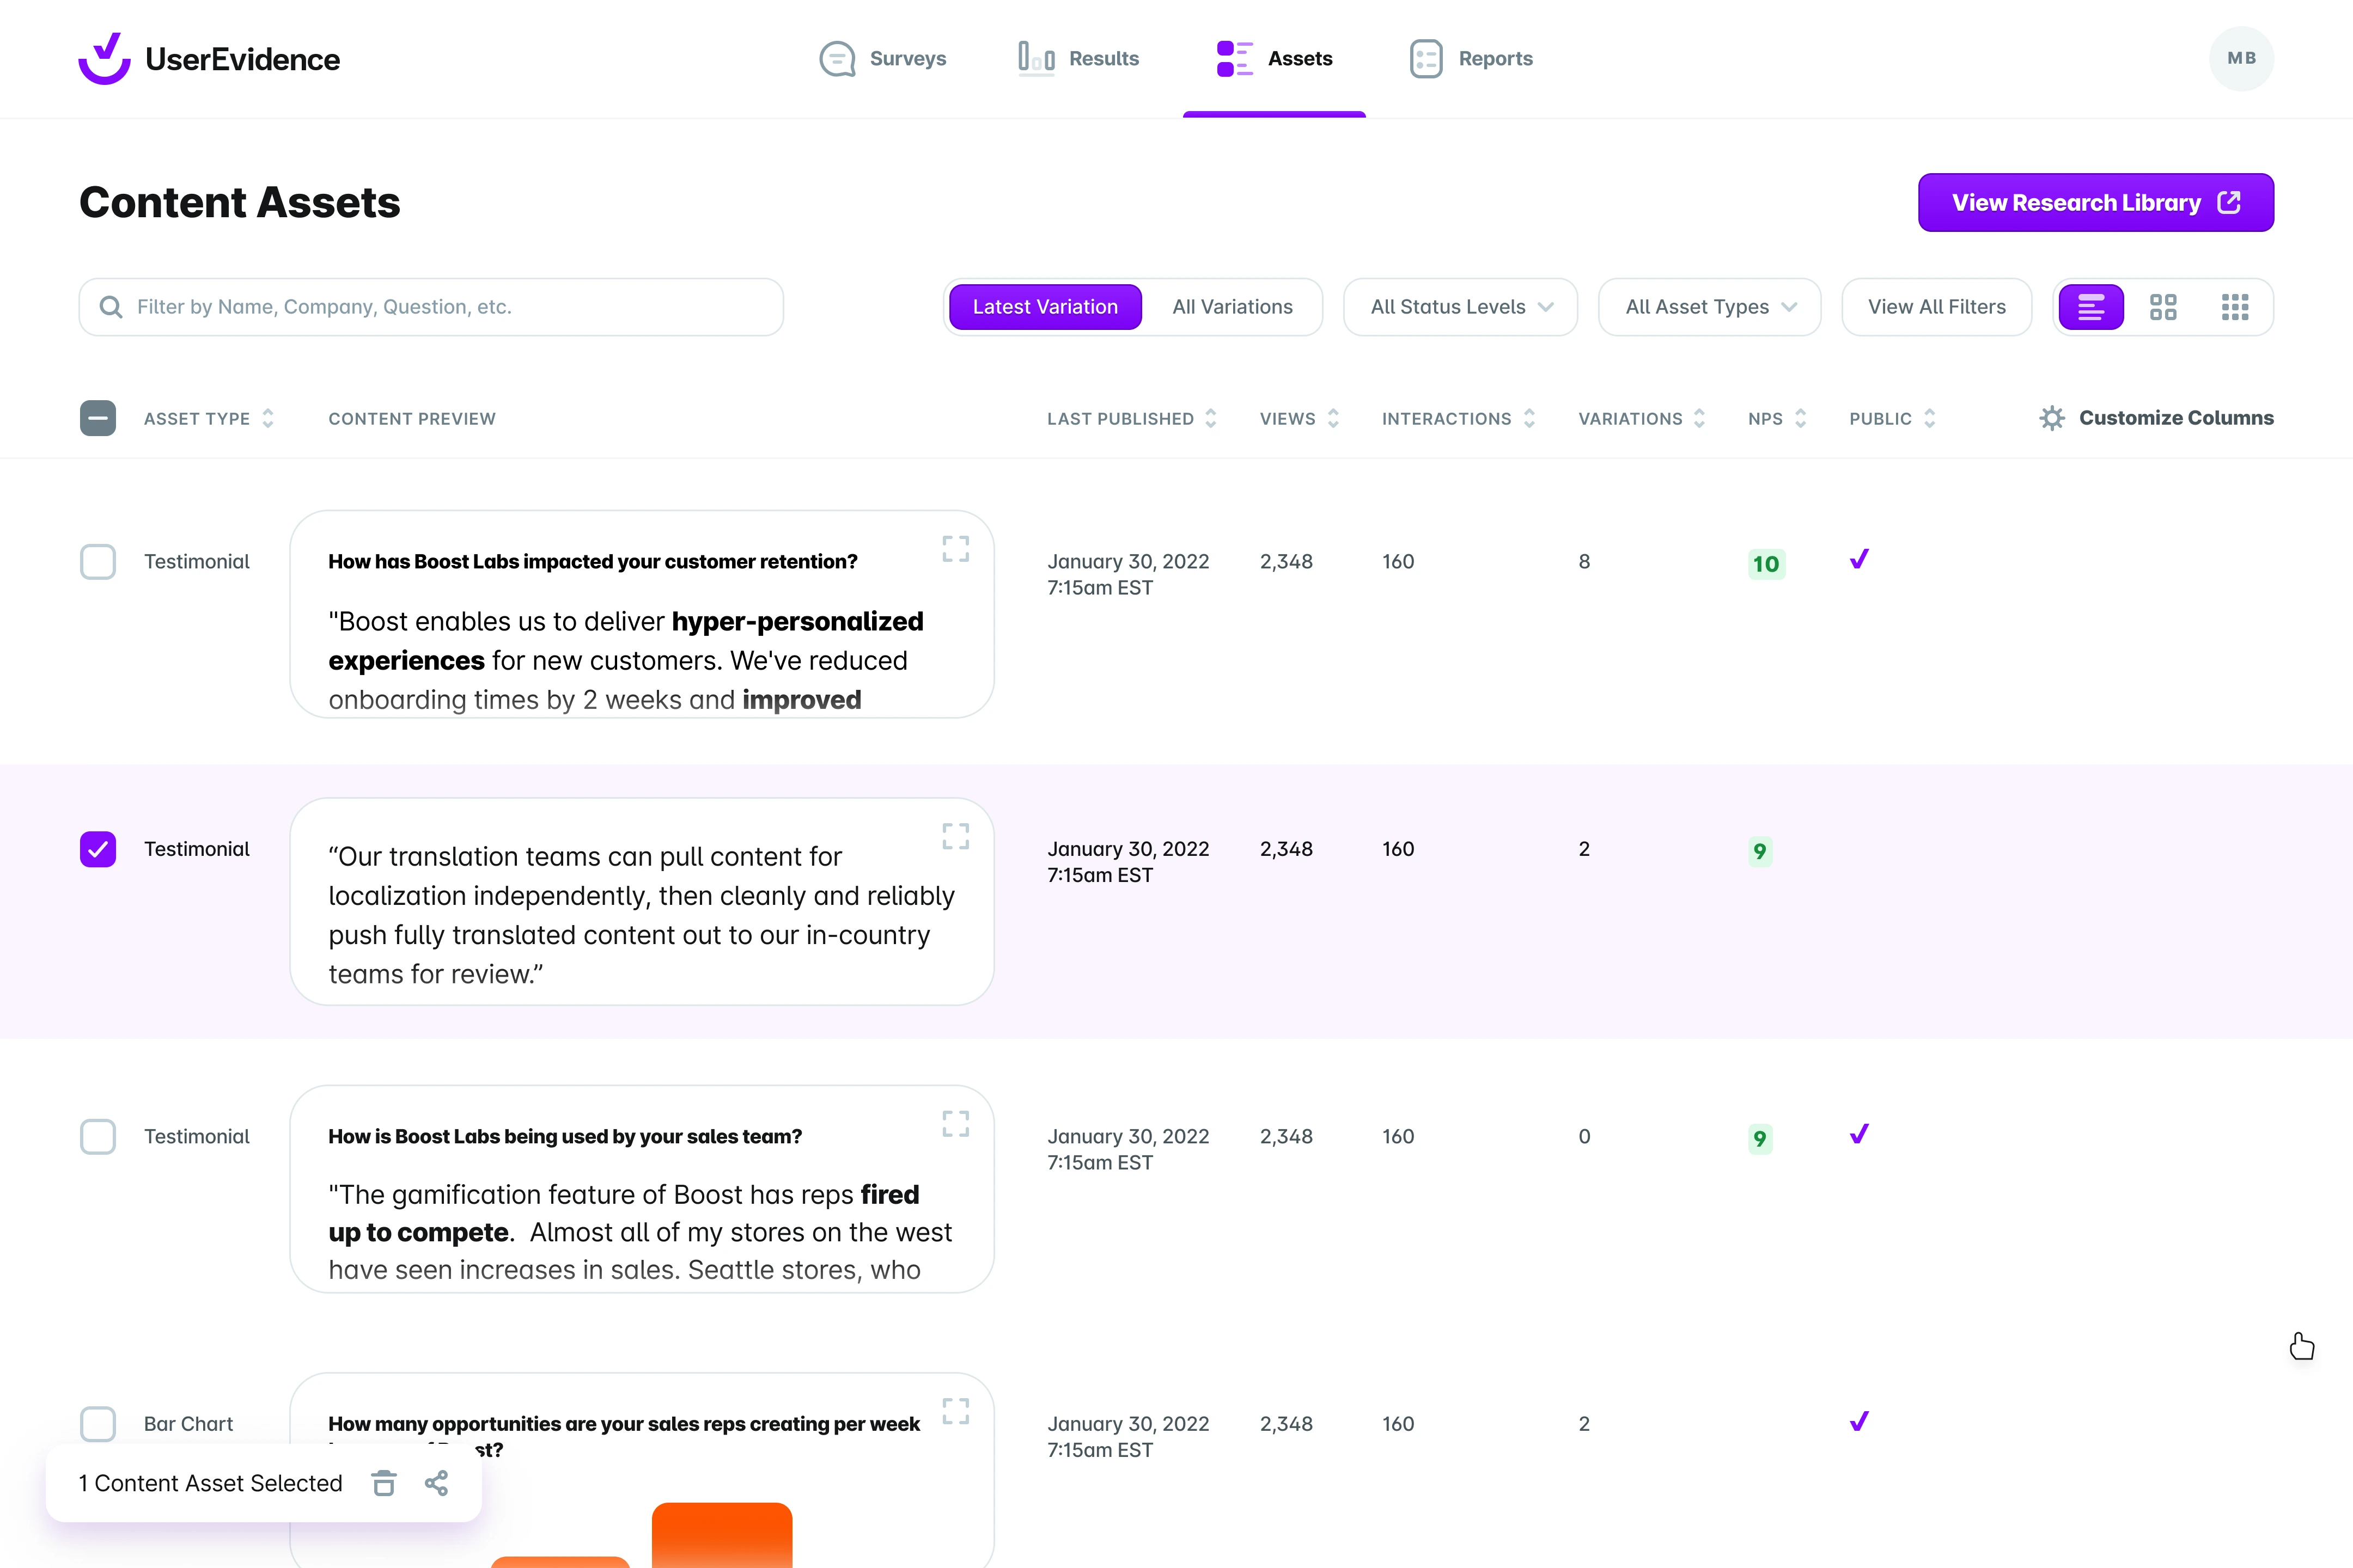The image size is (2353, 1568).
Task: Toggle to All Variations view
Action: pos(1233,306)
